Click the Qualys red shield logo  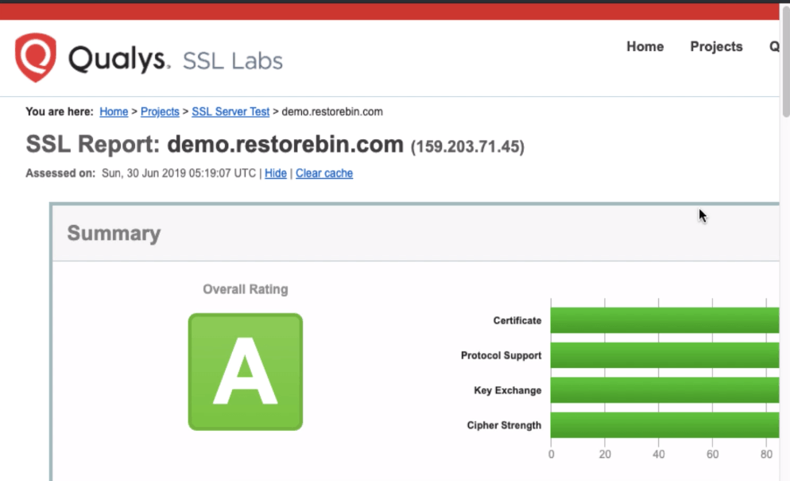pos(35,57)
